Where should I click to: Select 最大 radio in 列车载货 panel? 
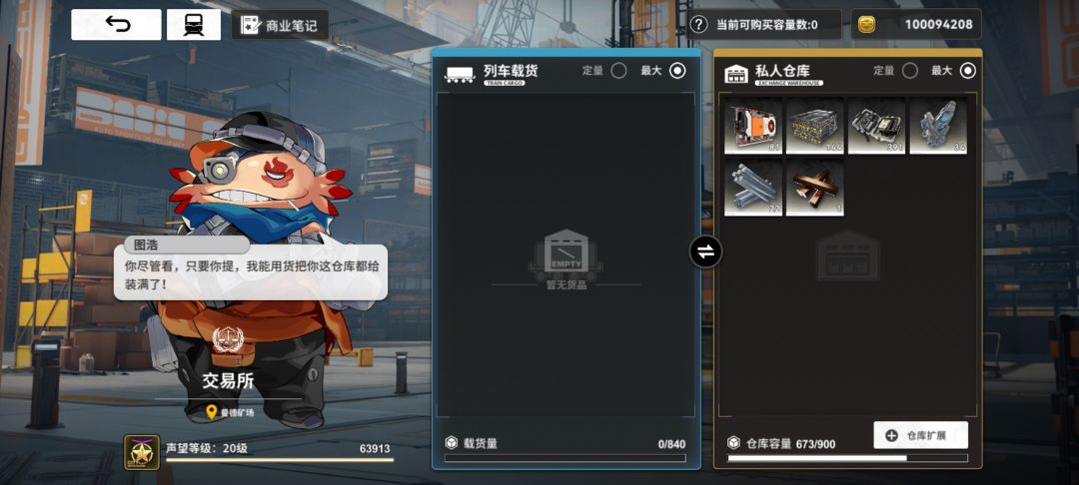(677, 70)
